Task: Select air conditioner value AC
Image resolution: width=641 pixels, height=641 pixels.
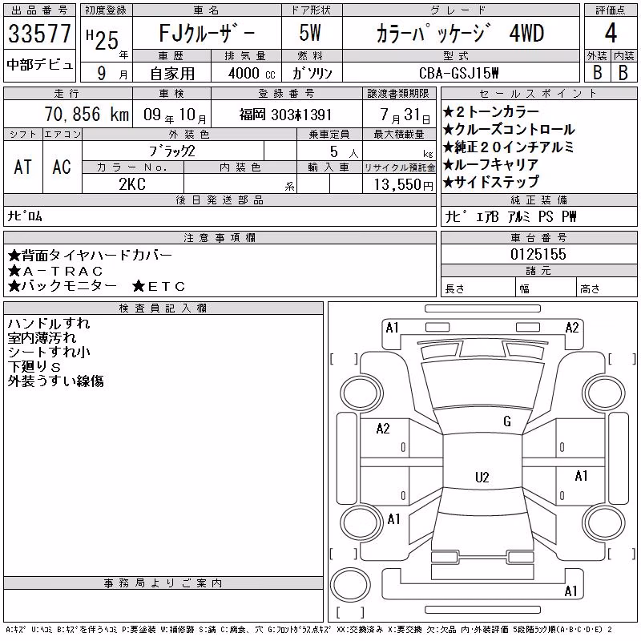Action: tap(62, 167)
